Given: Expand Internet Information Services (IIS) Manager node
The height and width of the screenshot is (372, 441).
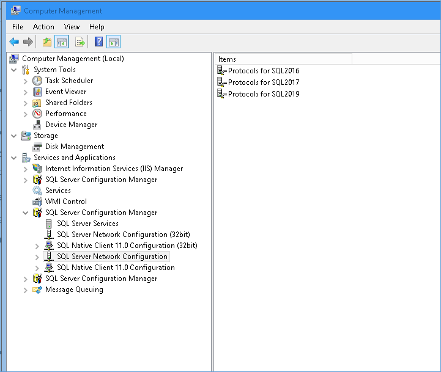Looking at the screenshot, I should [x=25, y=169].
